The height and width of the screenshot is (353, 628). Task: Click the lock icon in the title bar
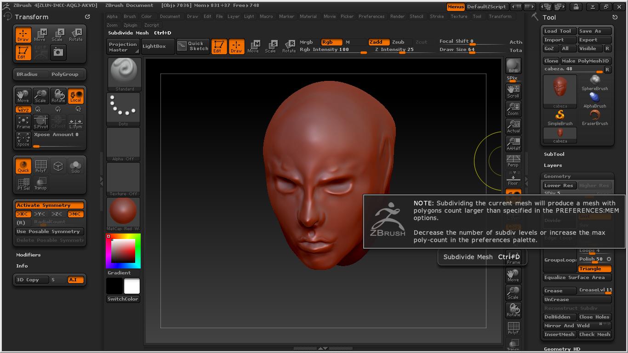(x=576, y=7)
